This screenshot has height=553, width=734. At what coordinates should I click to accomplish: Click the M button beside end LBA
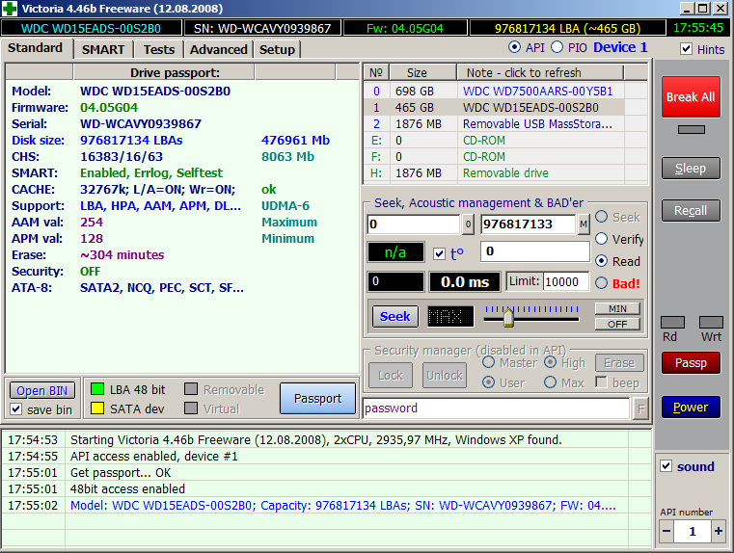pos(583,224)
